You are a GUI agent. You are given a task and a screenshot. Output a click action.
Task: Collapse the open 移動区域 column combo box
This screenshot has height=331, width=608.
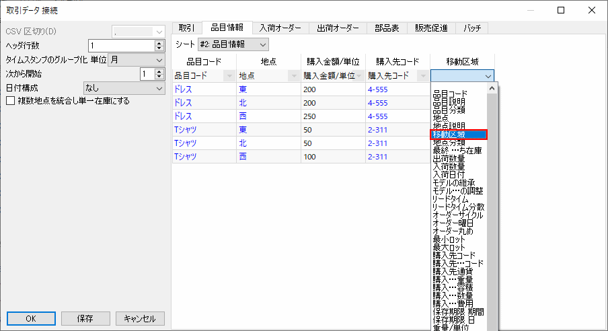(488, 76)
